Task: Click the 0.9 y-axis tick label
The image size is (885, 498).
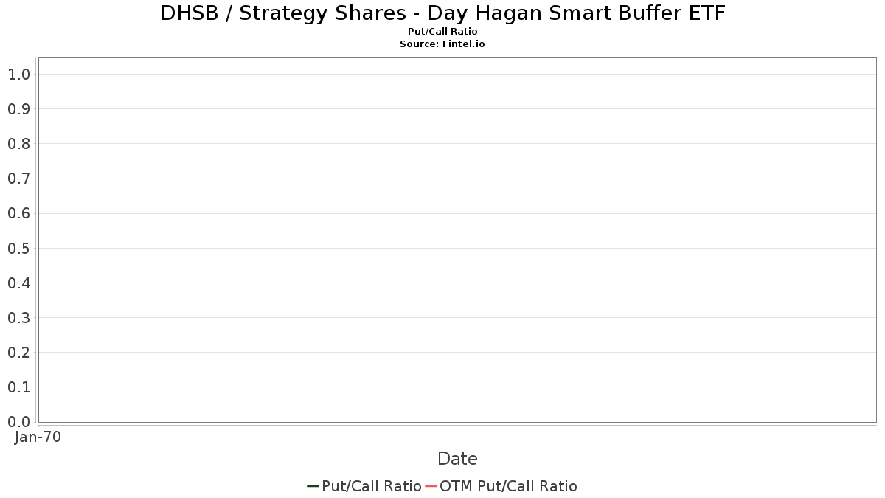Action: (19, 109)
